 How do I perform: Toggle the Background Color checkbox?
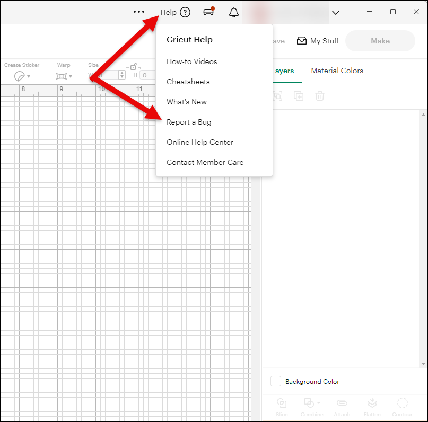coord(275,381)
